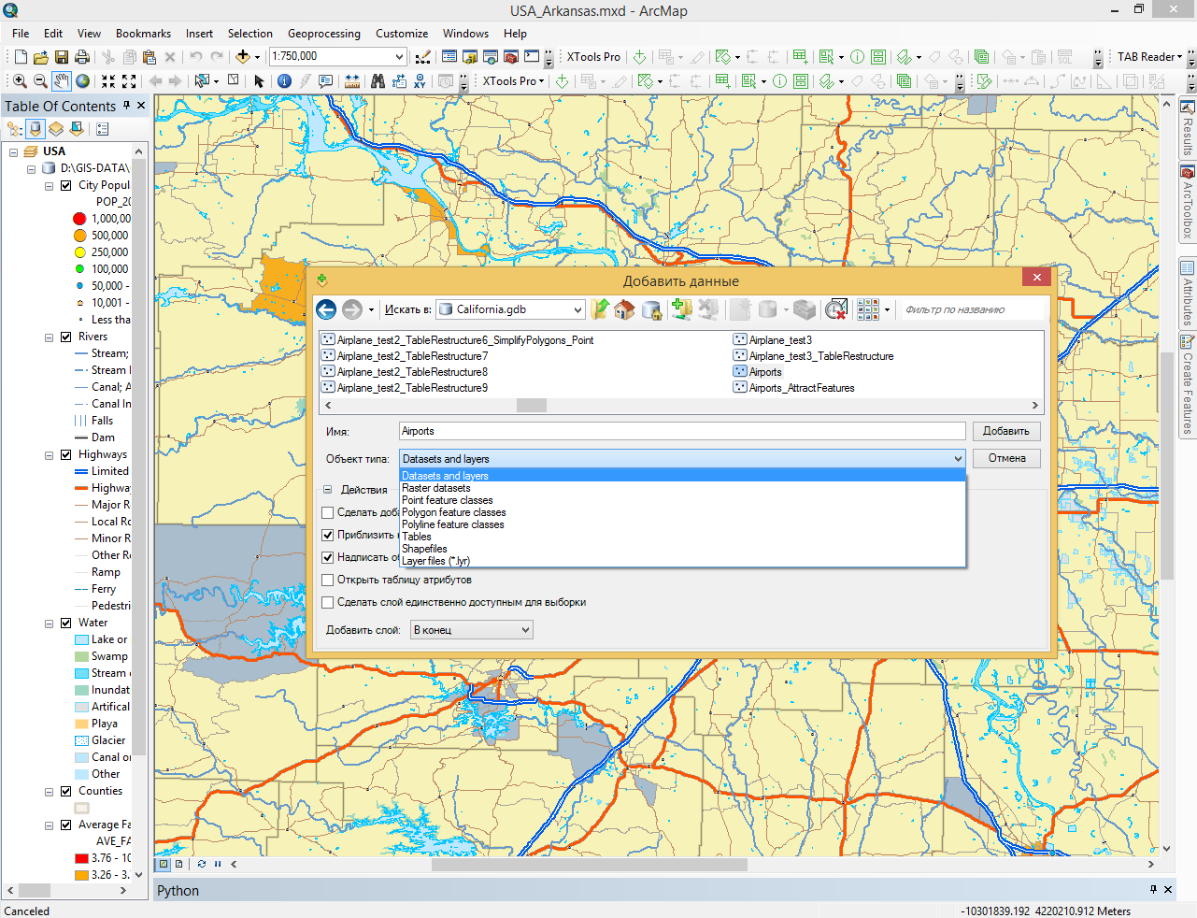Screen dimensions: 1197x918
Task: Select the Airports_AttractFeatures item
Action: pyautogui.click(x=794, y=388)
